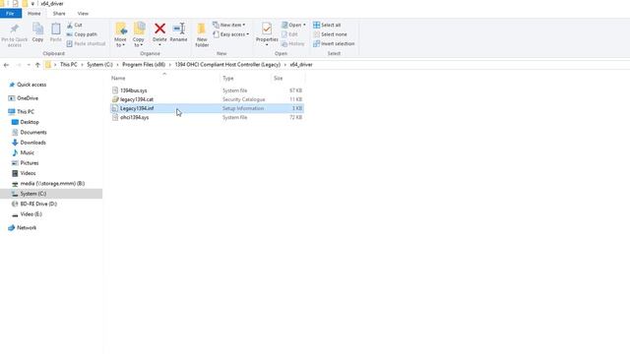Click 1394 OHCI Compliant Host Controller breadcrumb
This screenshot has height=354, width=630.
[227, 65]
